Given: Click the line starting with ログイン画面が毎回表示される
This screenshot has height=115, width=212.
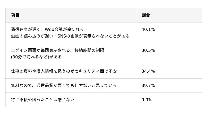Looking at the screenshot, I should point(58,50).
